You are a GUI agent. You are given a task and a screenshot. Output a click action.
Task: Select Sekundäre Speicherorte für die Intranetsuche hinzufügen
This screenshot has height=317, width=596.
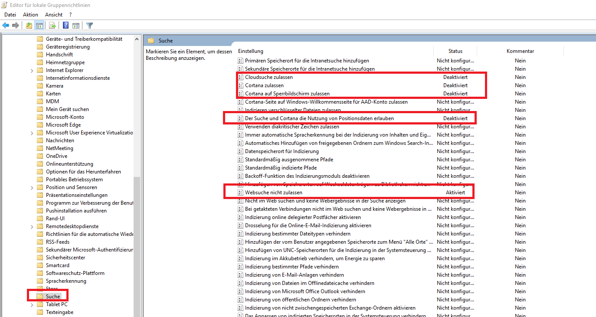pyautogui.click(x=310, y=69)
